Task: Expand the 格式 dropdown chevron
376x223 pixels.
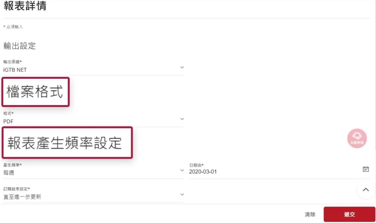Action: tap(182, 119)
